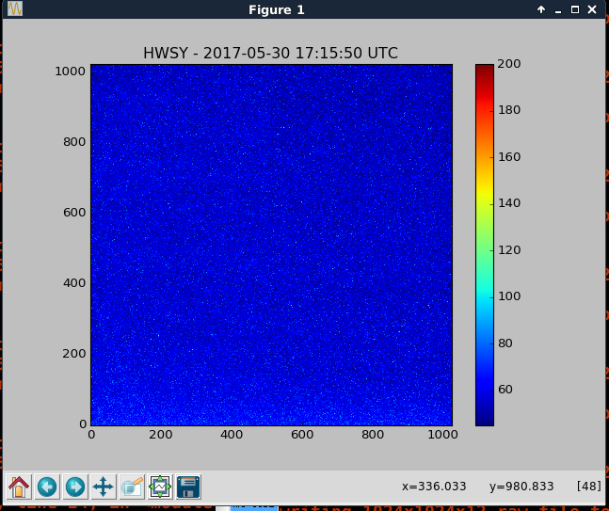Save the figure with floppy icon
Viewport: 609px width, 511px height.
pyautogui.click(x=188, y=487)
